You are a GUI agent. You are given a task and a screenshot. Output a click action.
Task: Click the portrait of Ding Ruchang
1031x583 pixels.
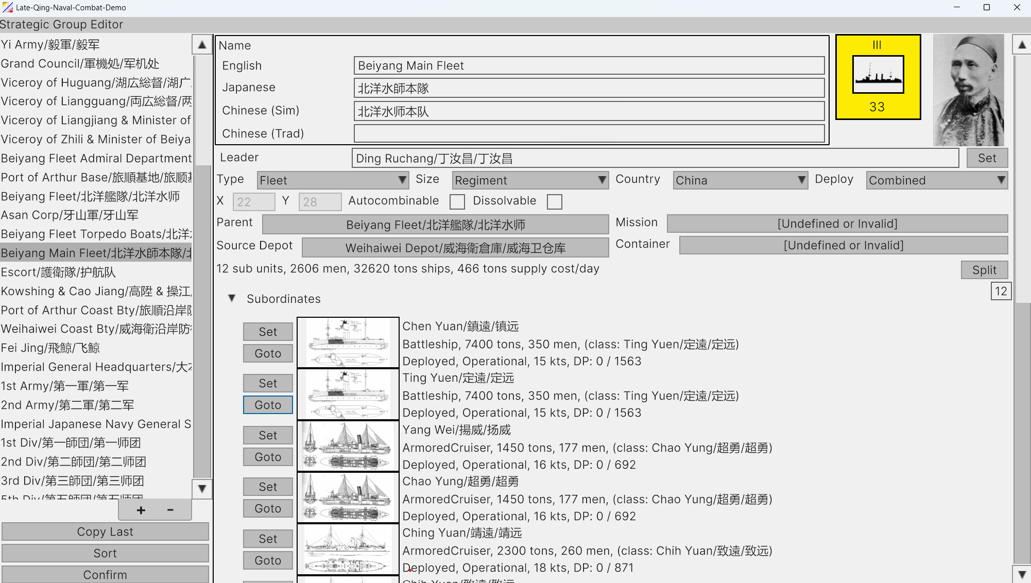click(968, 90)
